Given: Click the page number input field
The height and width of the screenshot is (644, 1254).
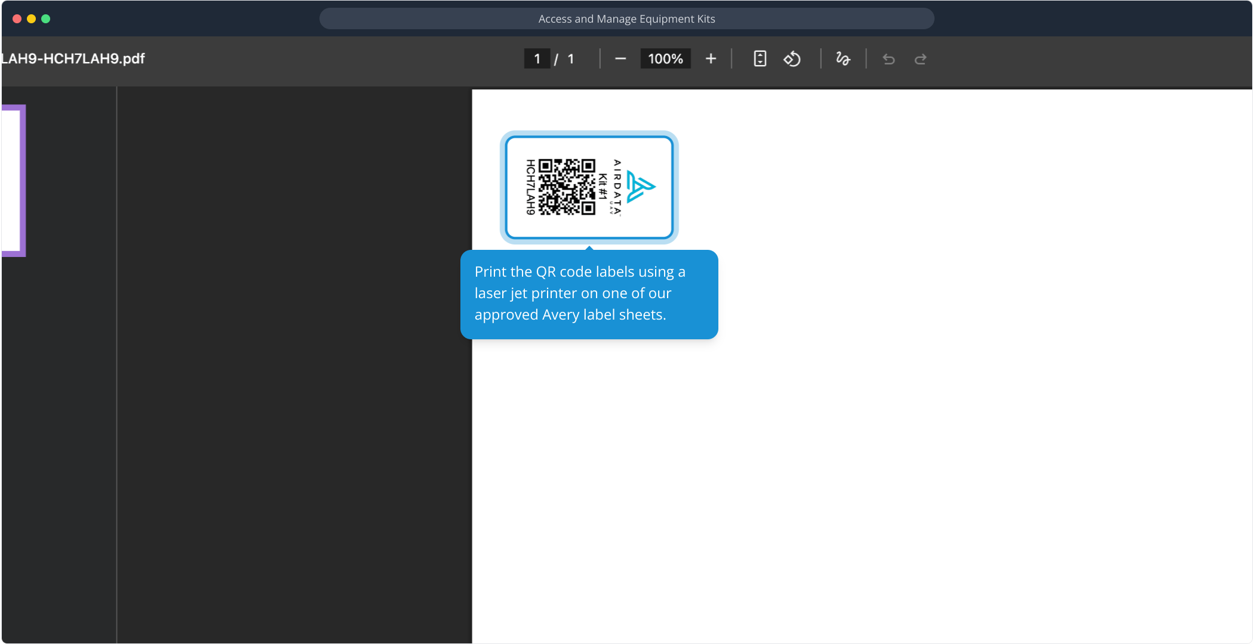Looking at the screenshot, I should [537, 58].
